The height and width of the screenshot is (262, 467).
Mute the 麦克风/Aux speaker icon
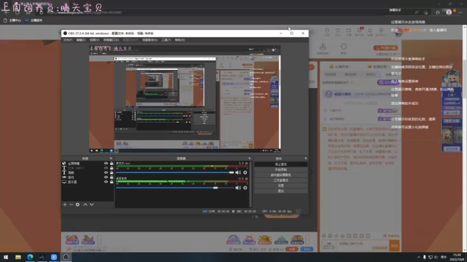point(238,172)
